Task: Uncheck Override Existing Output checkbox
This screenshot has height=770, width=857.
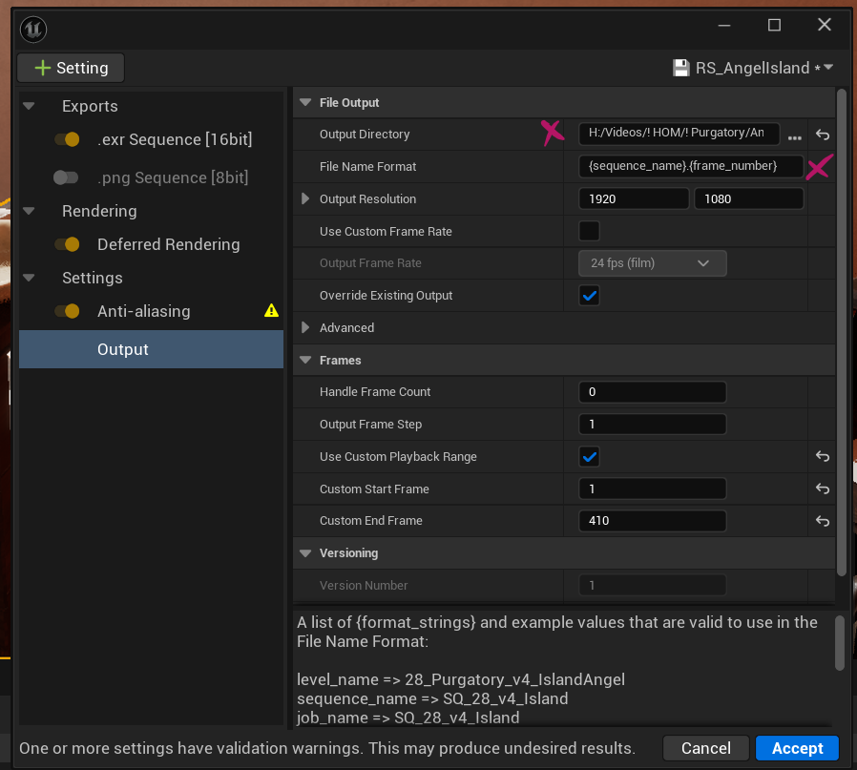Action: [x=589, y=296]
